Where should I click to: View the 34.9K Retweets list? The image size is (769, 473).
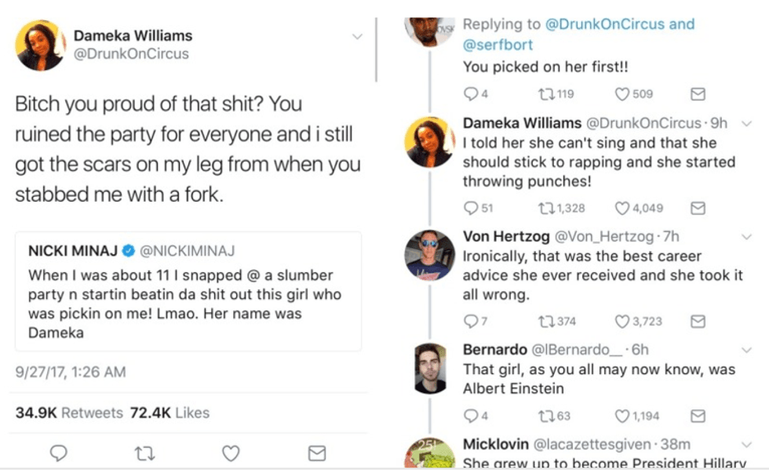click(x=69, y=413)
